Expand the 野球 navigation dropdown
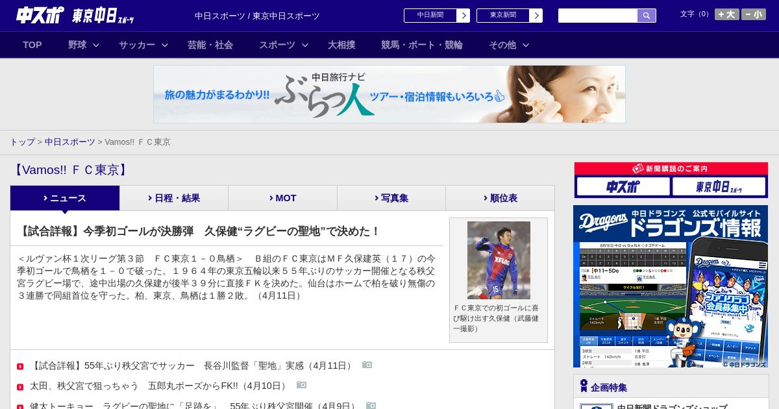Image resolution: width=779 pixels, height=409 pixels. 84,45
